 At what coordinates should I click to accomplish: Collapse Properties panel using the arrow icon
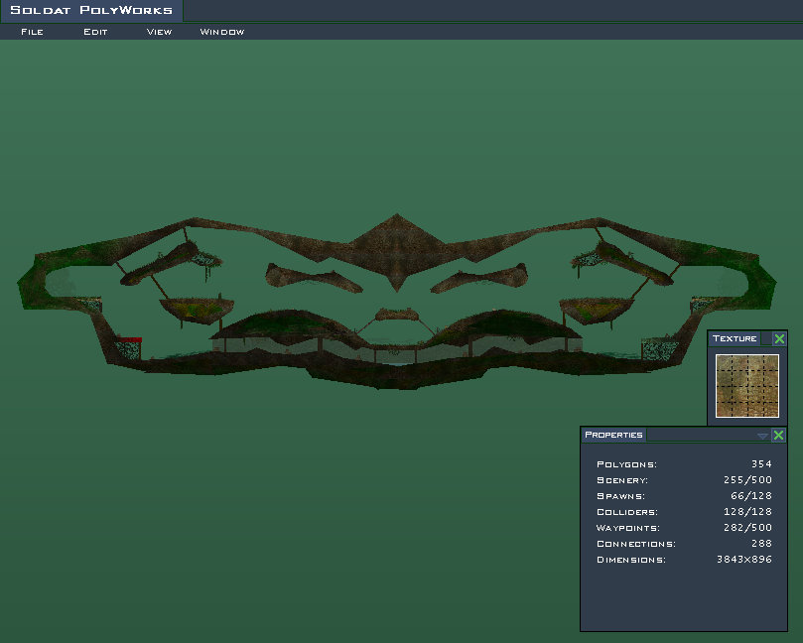click(761, 436)
